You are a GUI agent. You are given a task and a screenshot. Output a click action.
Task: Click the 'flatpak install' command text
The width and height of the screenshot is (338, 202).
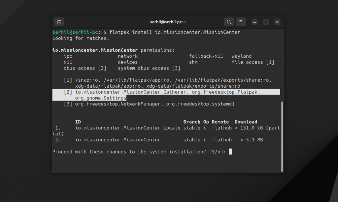coord(130,32)
